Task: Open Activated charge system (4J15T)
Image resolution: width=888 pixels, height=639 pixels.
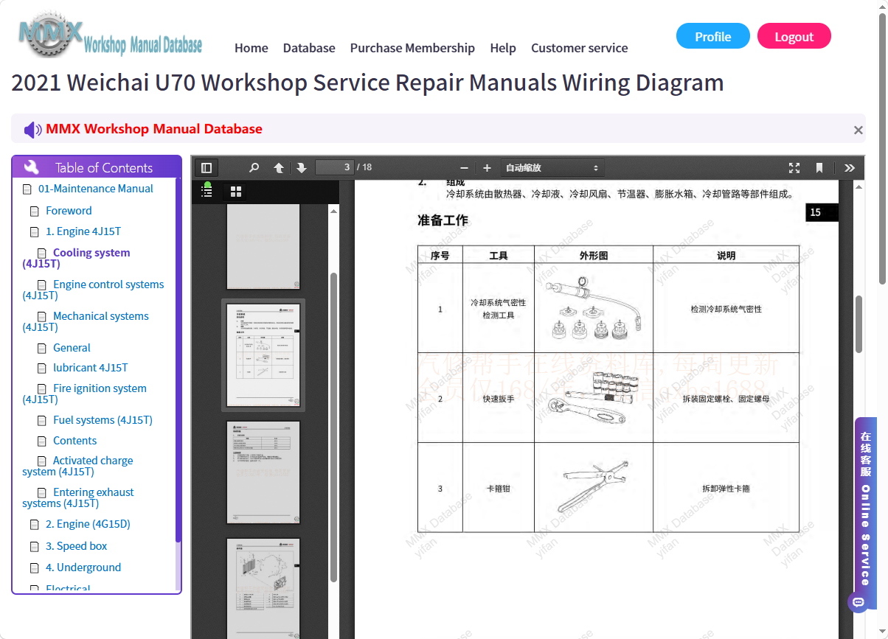Action: [78, 466]
